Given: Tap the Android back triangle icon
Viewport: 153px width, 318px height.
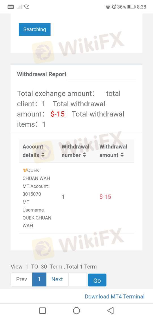Looking at the screenshot, I should tap(110, 311).
